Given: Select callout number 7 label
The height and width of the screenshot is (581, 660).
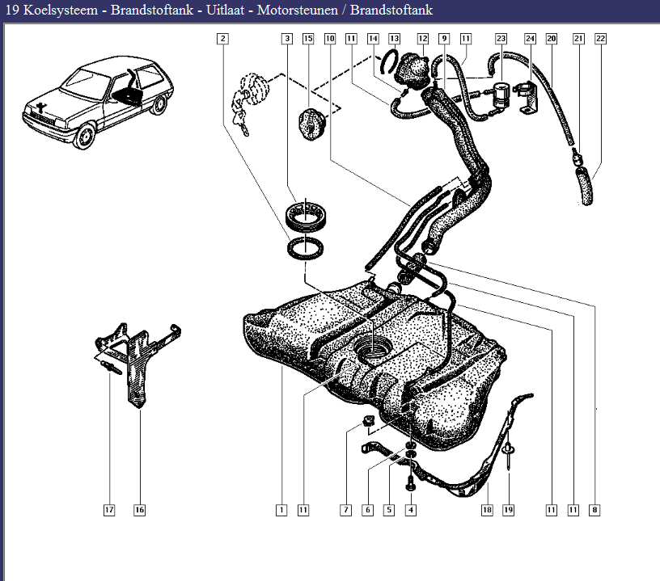Looking at the screenshot, I should (x=346, y=510).
